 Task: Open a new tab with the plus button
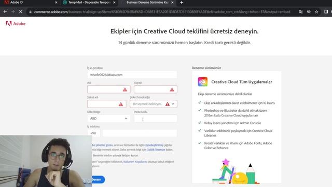(x=182, y=3)
